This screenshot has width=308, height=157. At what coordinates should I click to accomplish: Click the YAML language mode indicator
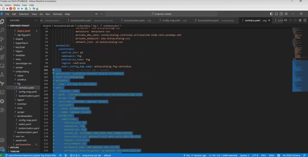tap(271, 155)
